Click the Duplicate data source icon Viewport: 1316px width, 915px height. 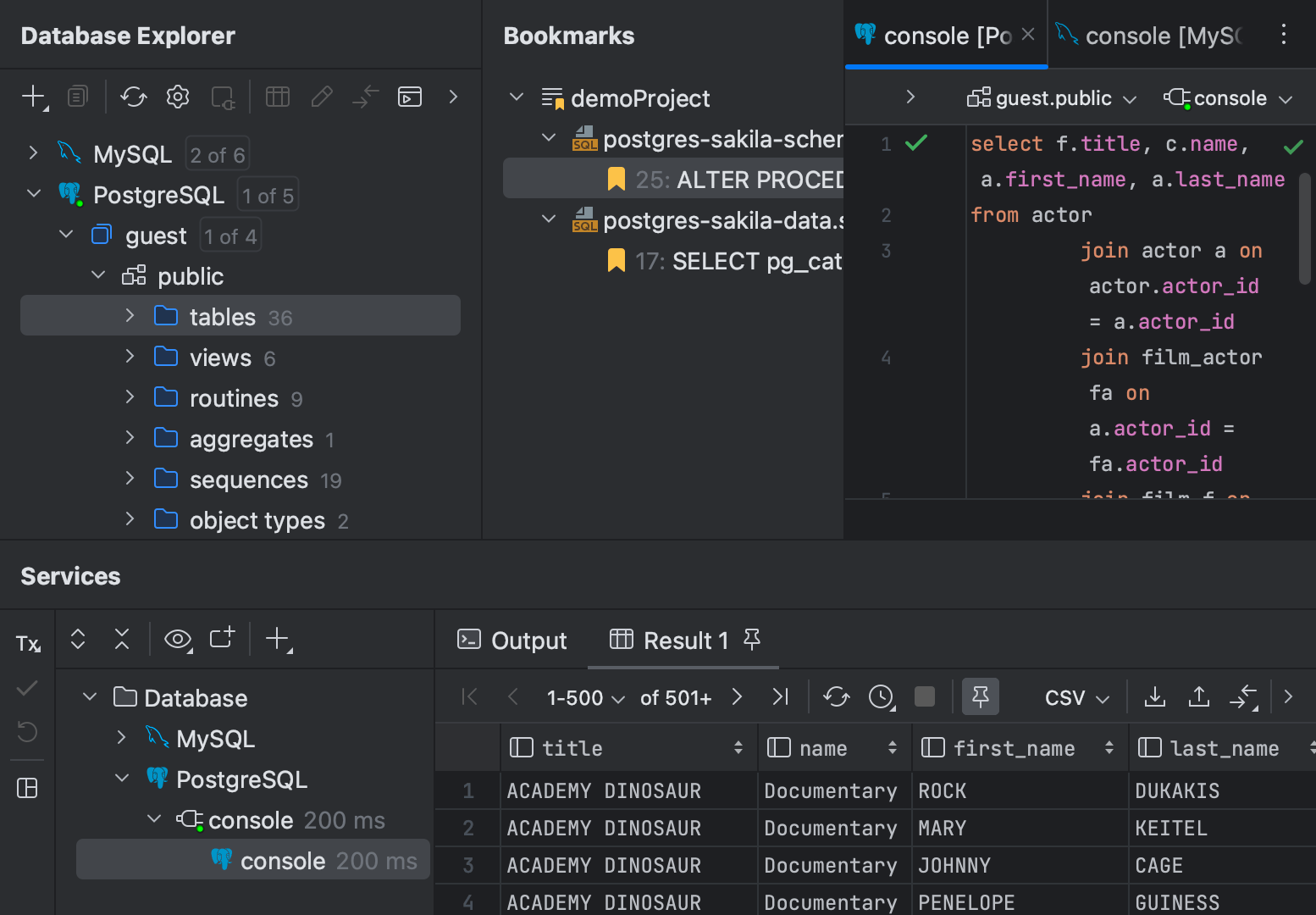tap(77, 97)
